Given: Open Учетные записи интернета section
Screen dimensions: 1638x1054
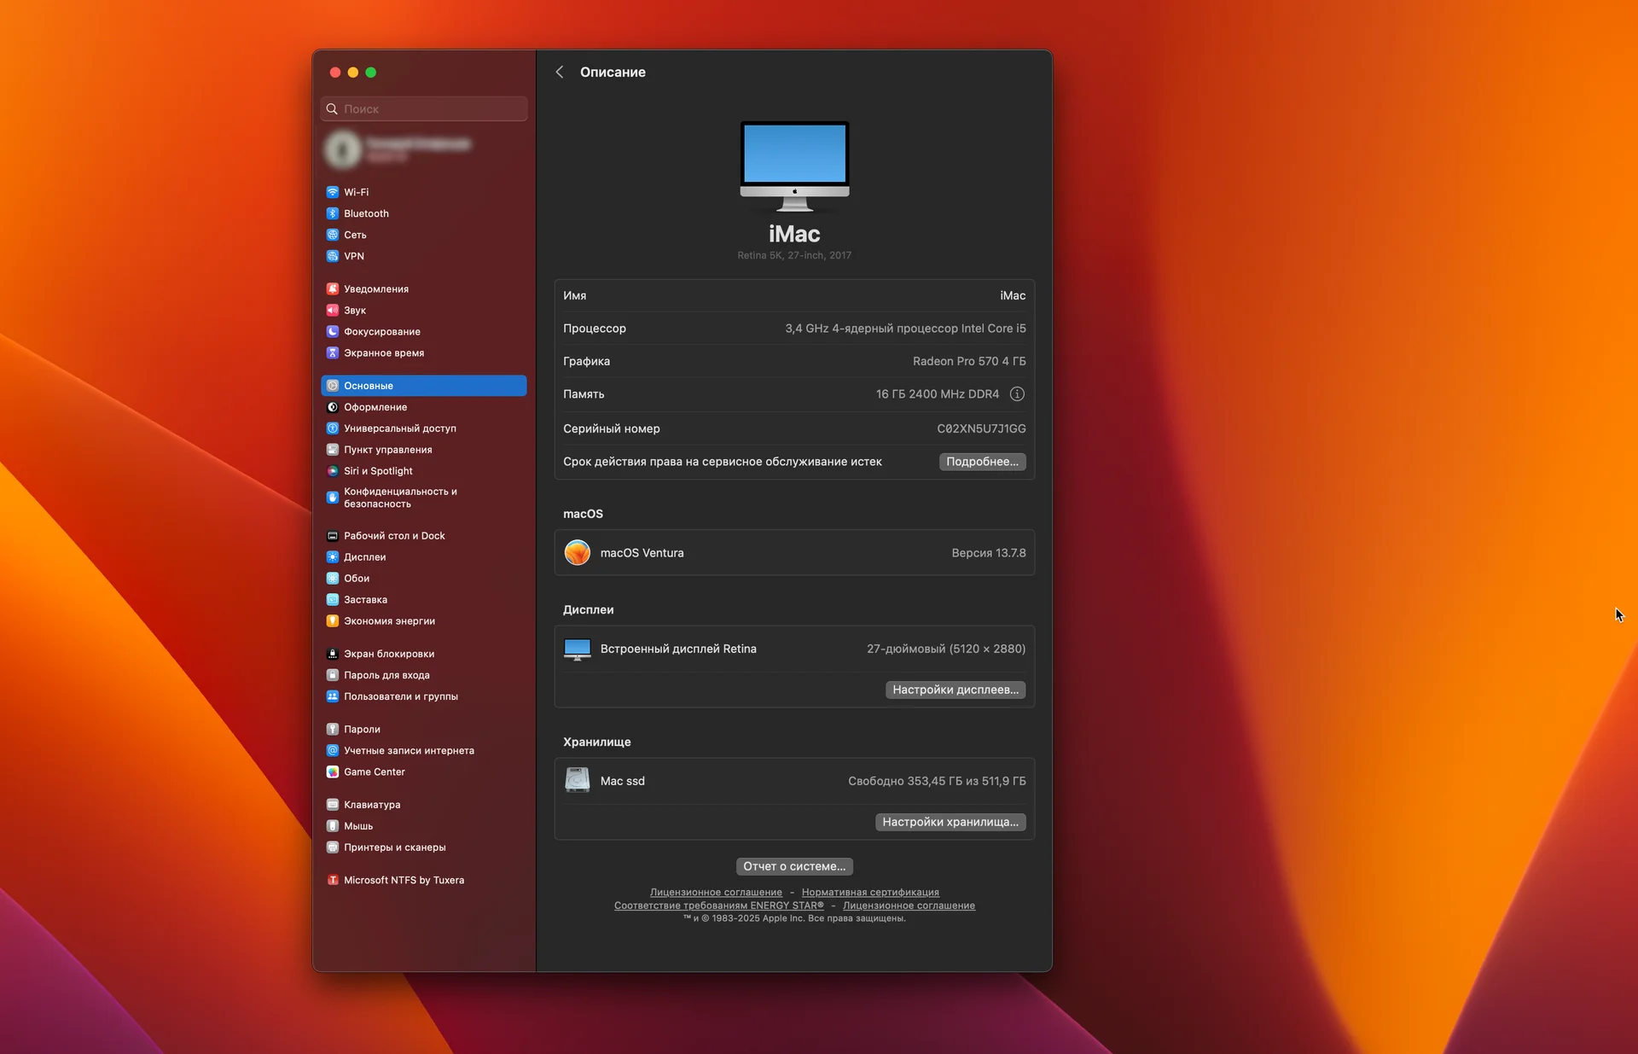Looking at the screenshot, I should (x=424, y=751).
